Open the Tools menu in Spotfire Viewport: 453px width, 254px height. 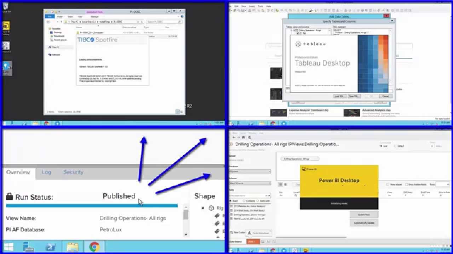[x=260, y=6]
